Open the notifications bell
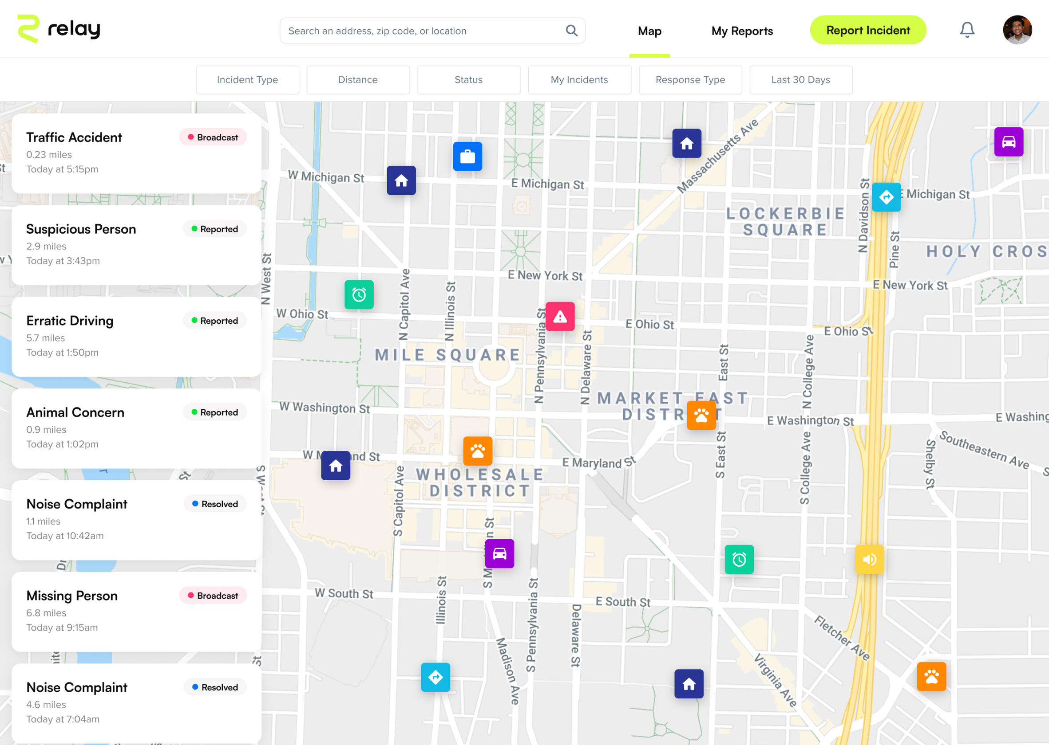1049x745 pixels. click(x=967, y=30)
